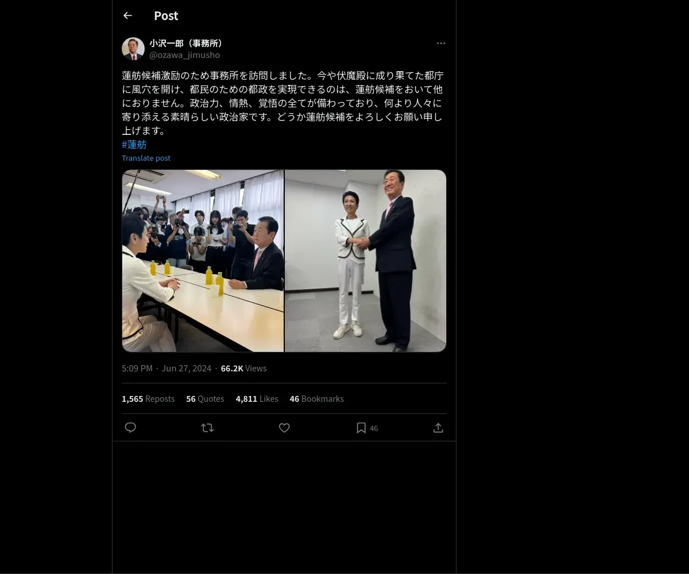Image resolution: width=689 pixels, height=574 pixels.
Task: Open the 46 Bookmarks count
Action: pos(317,398)
